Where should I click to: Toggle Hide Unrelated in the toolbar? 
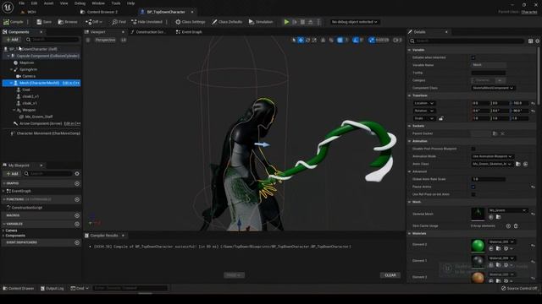click(x=147, y=22)
